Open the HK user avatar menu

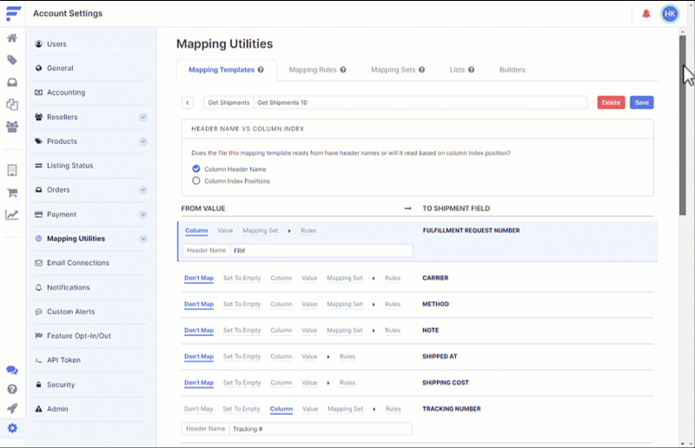click(x=670, y=14)
